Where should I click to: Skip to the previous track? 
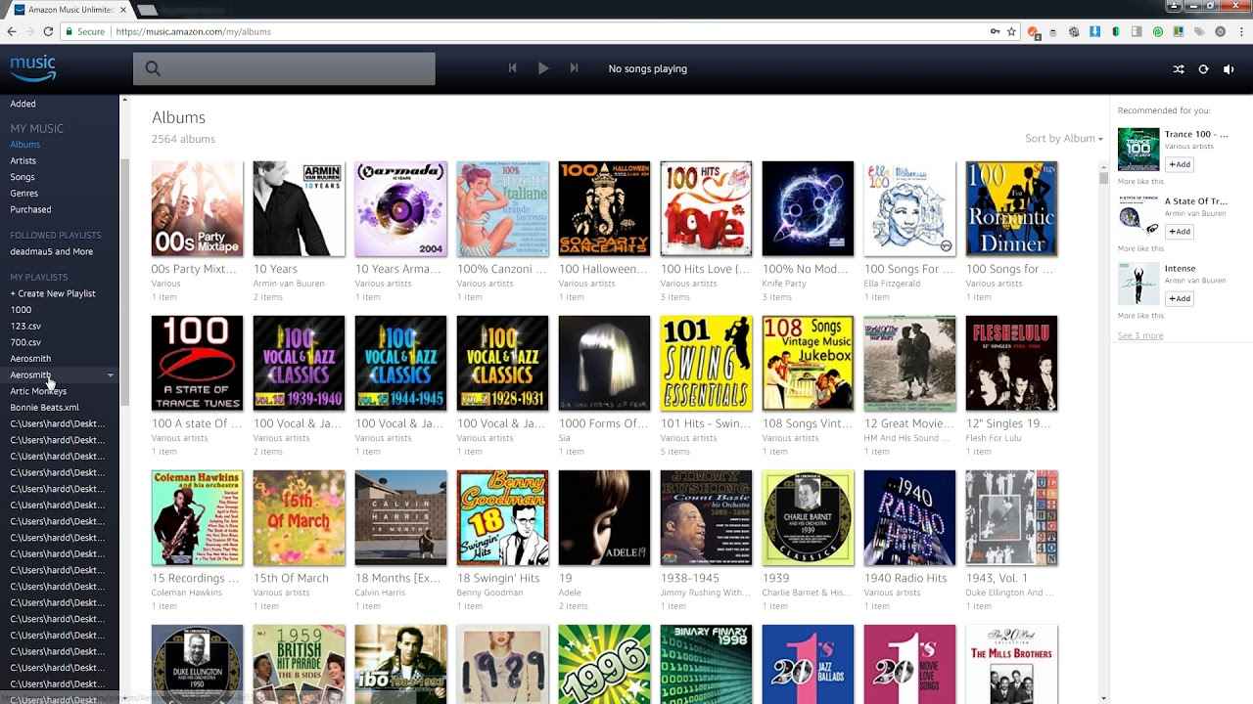(x=512, y=68)
